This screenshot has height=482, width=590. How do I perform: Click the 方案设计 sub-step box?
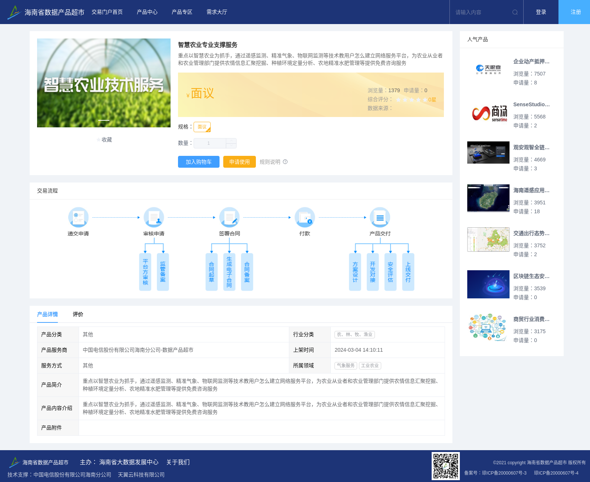pos(355,272)
